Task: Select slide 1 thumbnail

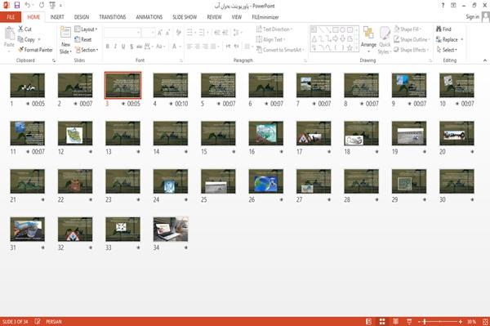Action: click(x=28, y=85)
